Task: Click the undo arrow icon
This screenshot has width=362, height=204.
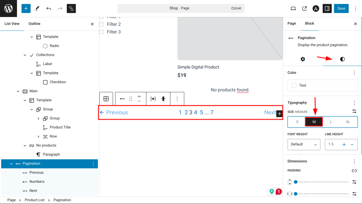Action: pyautogui.click(x=49, y=8)
